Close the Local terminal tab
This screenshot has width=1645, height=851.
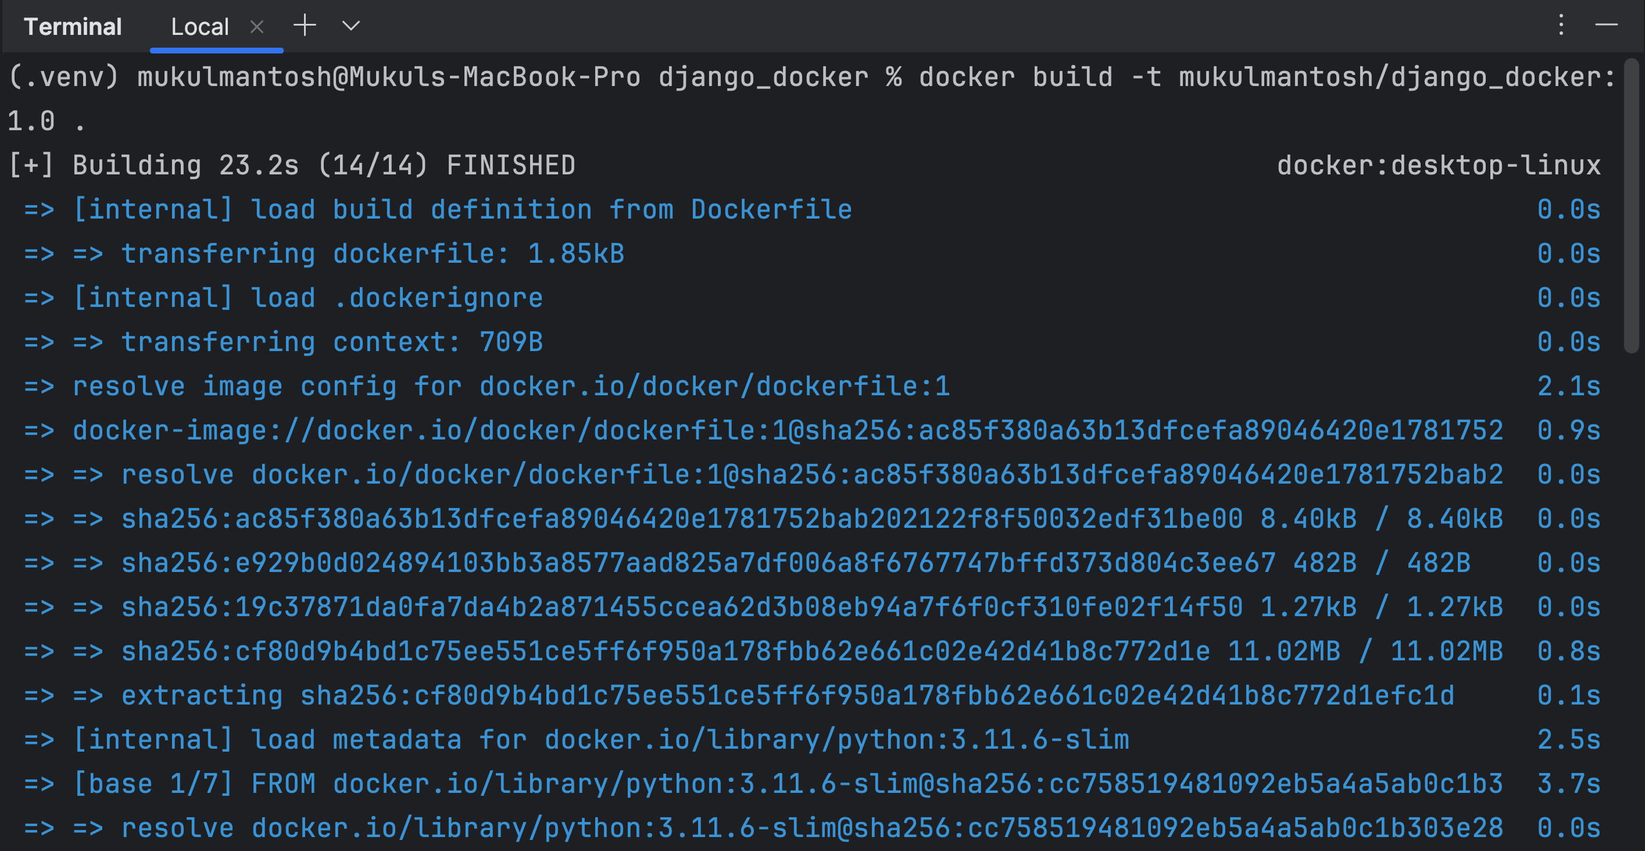pyautogui.click(x=257, y=27)
